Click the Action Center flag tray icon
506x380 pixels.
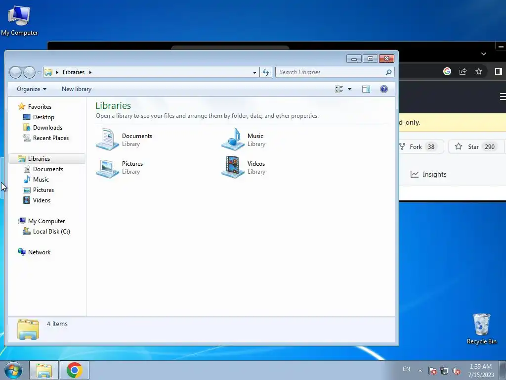[x=432, y=371]
